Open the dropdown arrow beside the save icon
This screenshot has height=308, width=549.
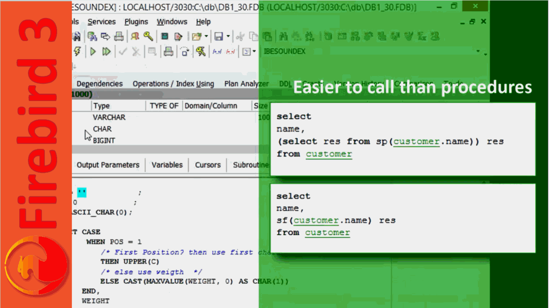coord(228,37)
